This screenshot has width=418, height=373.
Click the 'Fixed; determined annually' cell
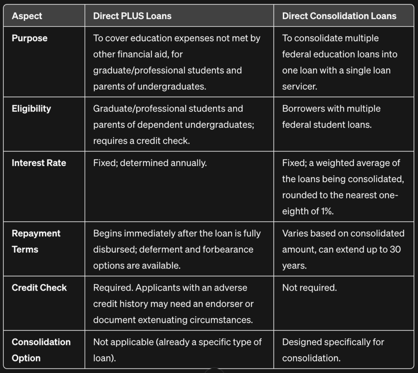179,186
